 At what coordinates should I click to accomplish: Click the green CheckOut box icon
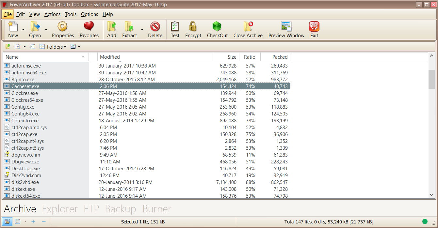[217, 26]
